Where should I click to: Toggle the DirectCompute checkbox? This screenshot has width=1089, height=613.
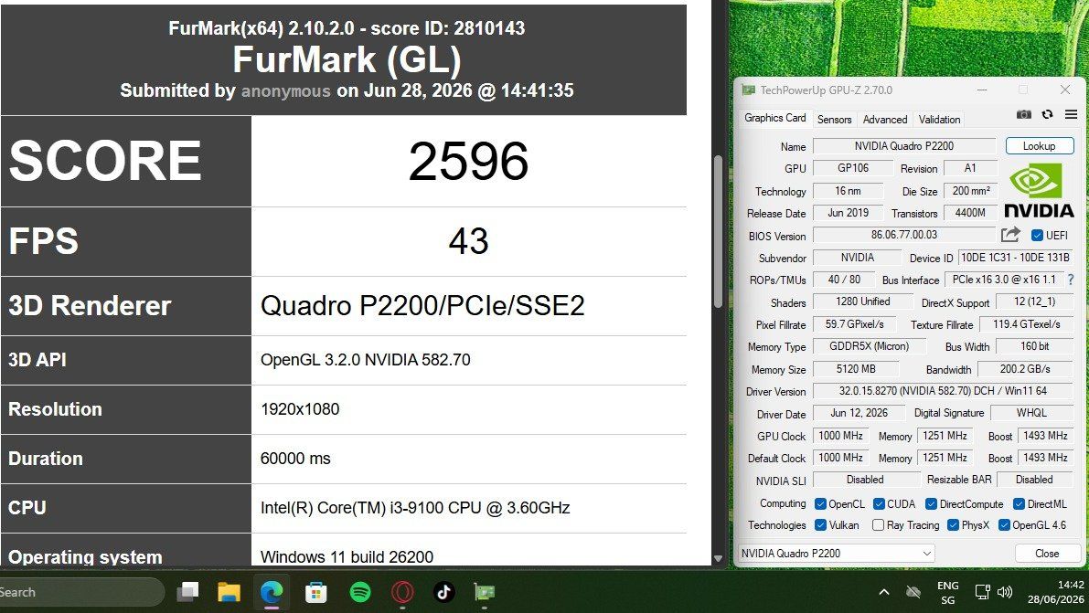pyautogui.click(x=932, y=504)
